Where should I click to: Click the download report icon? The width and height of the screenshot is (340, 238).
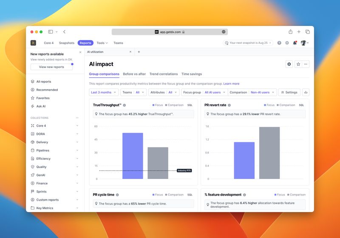[306, 92]
